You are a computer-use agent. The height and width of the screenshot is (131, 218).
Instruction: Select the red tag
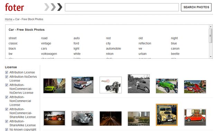tap(108, 38)
